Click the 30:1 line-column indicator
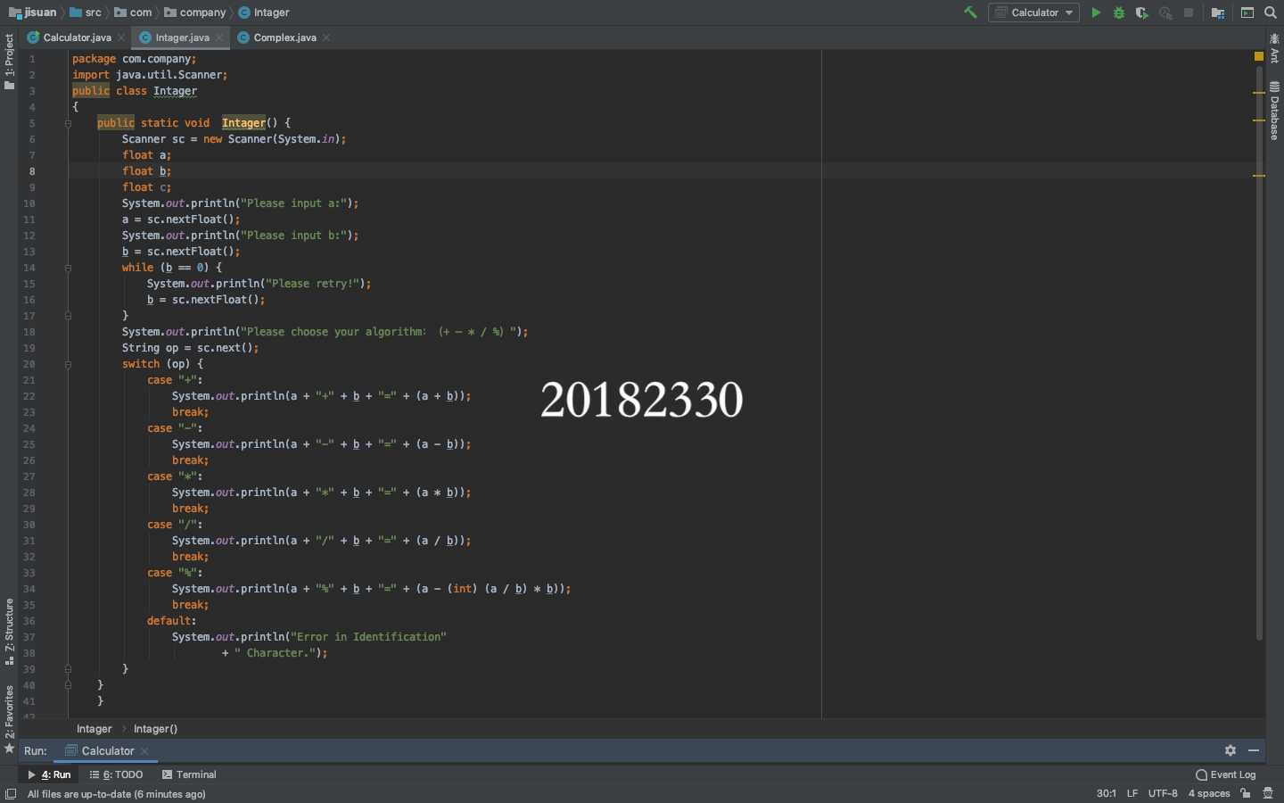 1106,793
